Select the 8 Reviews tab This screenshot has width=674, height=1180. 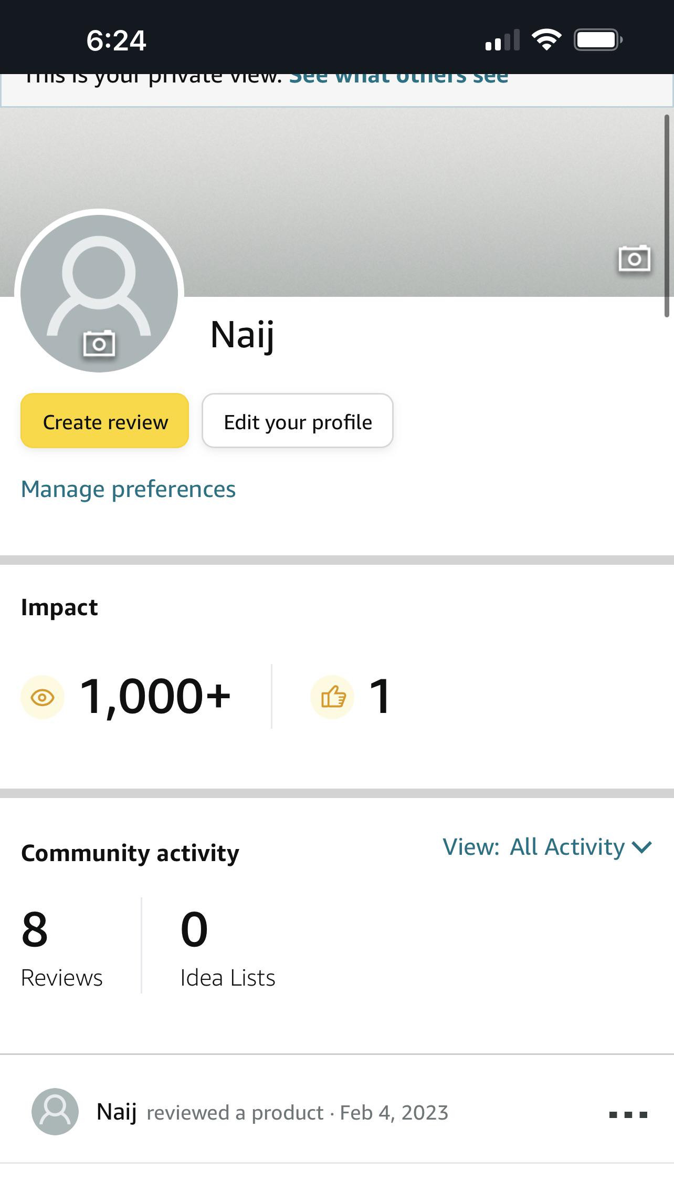(x=62, y=947)
